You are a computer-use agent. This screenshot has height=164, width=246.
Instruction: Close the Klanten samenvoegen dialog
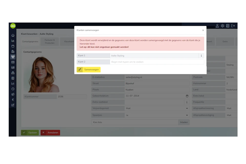(x=203, y=30)
